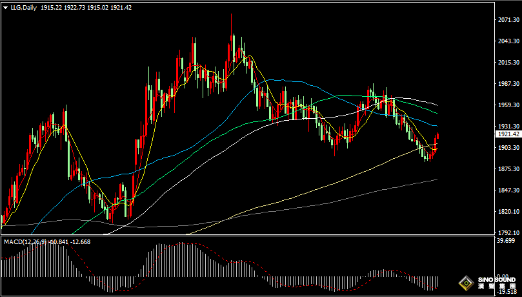This screenshot has width=522, height=297.
Task: Click the divider between chart and MACD panel
Action: tap(245, 237)
